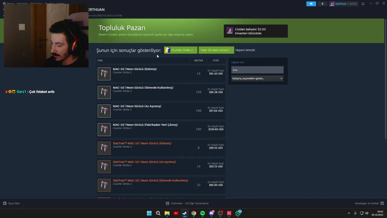Click the Ara search field
Image resolution: width=387 pixels, height=218 pixels.
[x=257, y=70]
